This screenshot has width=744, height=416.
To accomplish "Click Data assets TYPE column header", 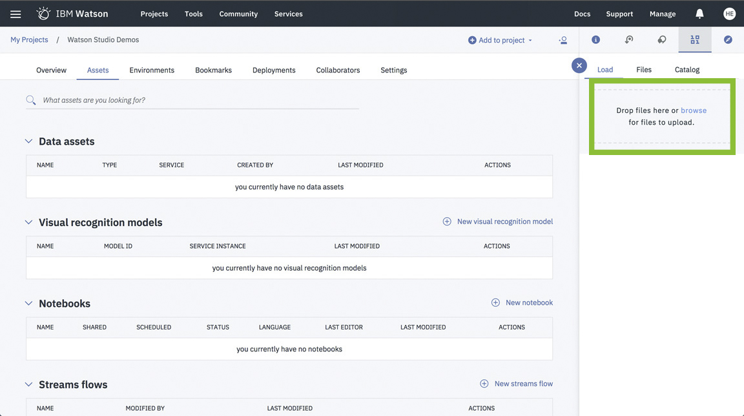I will (110, 165).
